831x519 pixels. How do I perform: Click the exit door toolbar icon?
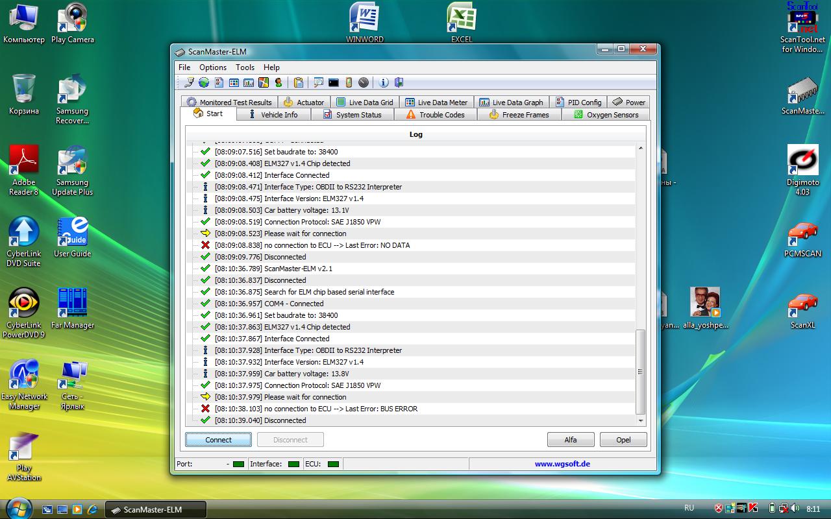[x=399, y=82]
